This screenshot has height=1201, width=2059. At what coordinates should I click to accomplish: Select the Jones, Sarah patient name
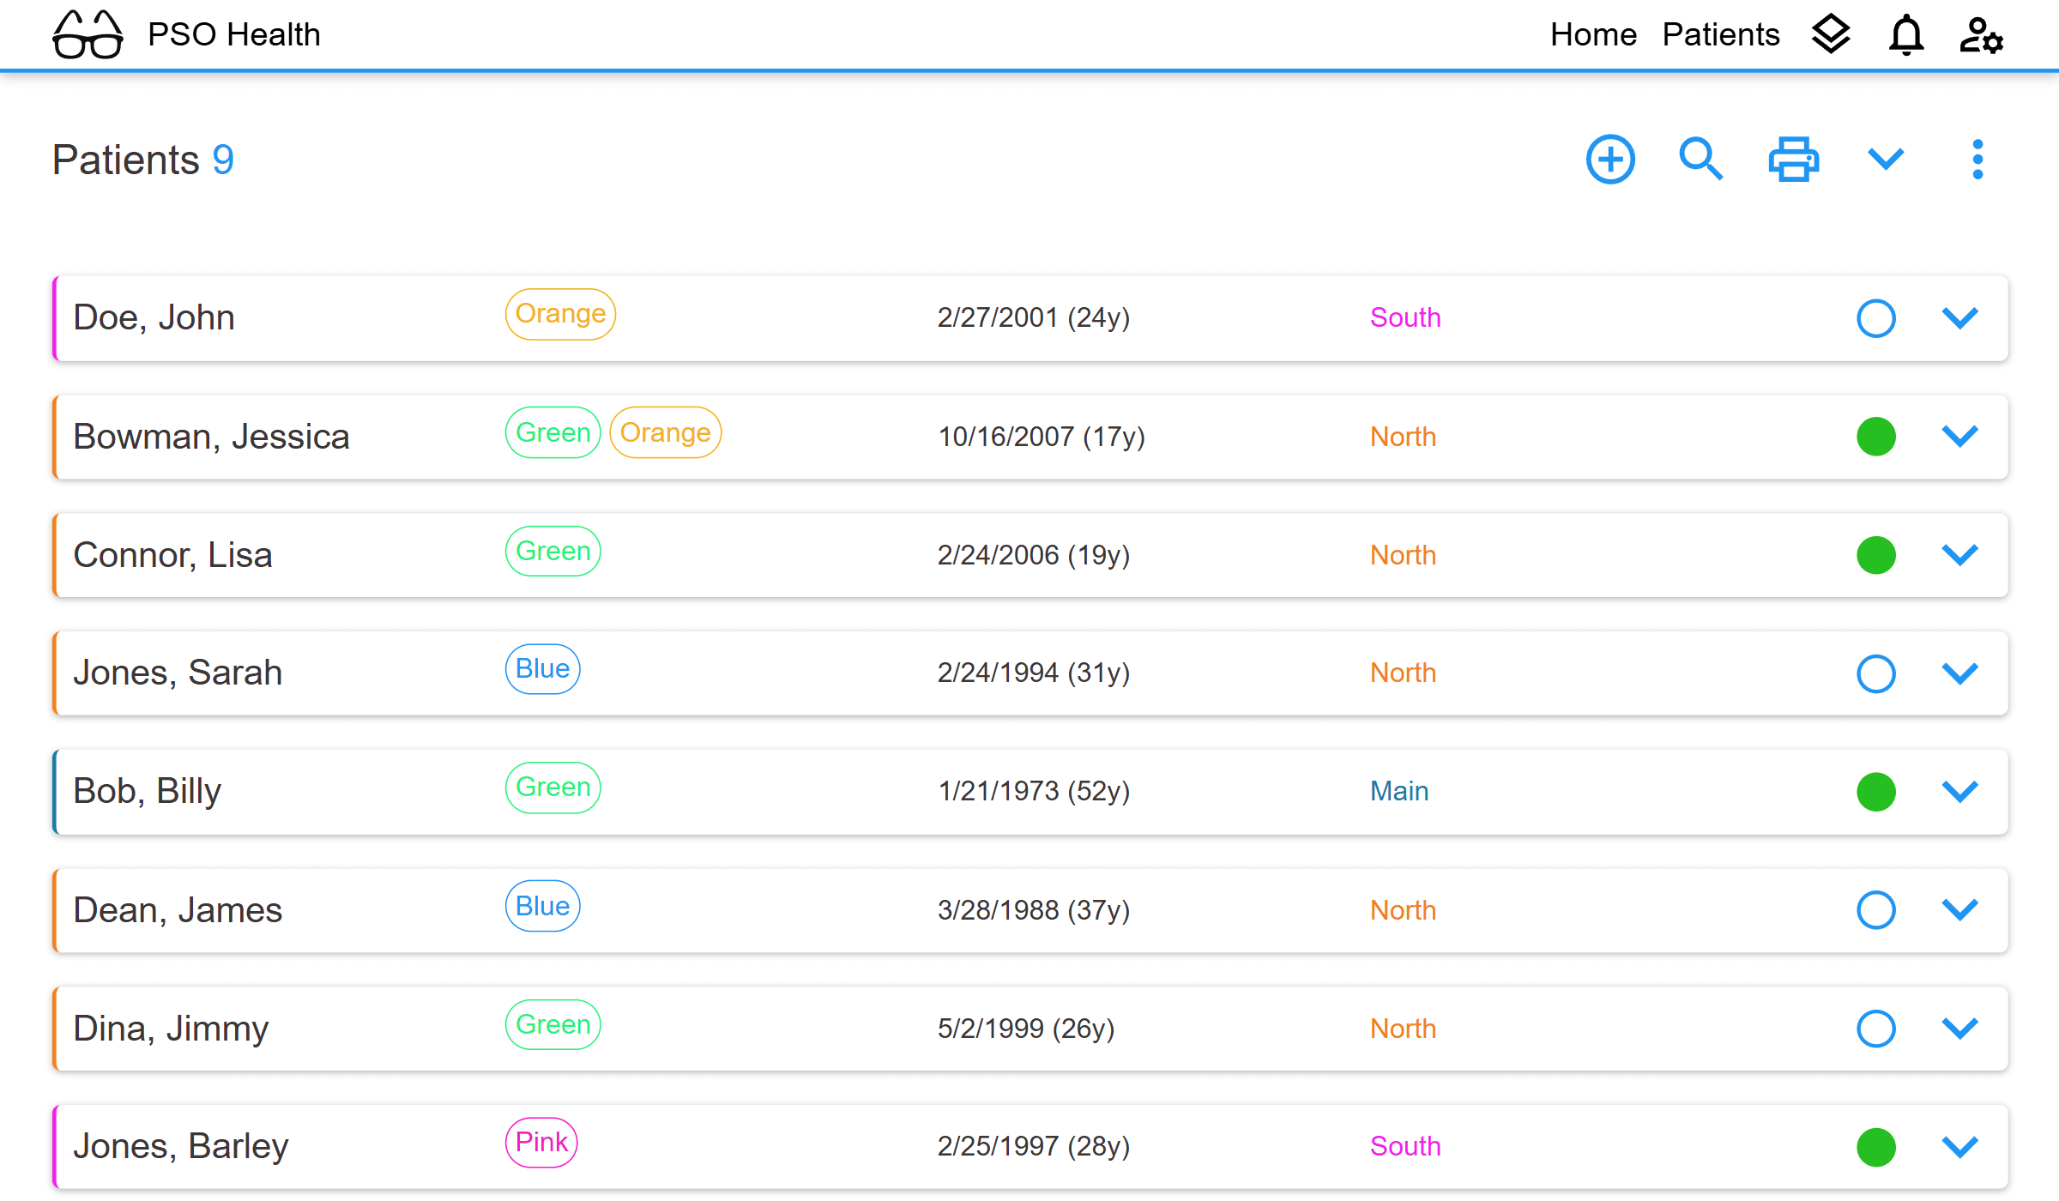pos(178,673)
